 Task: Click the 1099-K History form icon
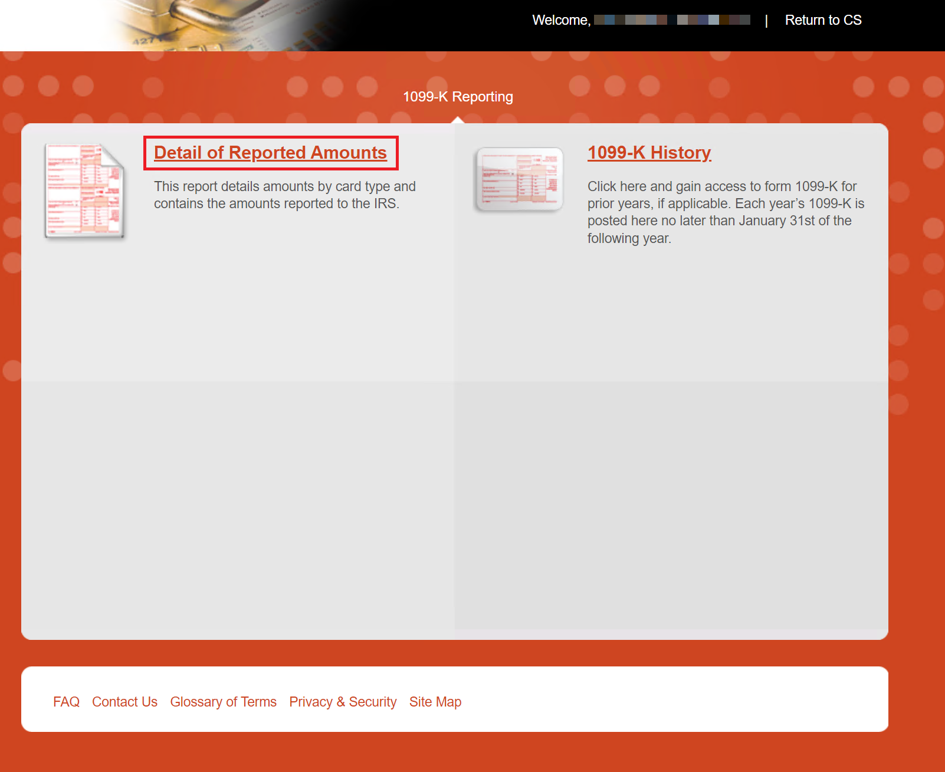tap(519, 179)
